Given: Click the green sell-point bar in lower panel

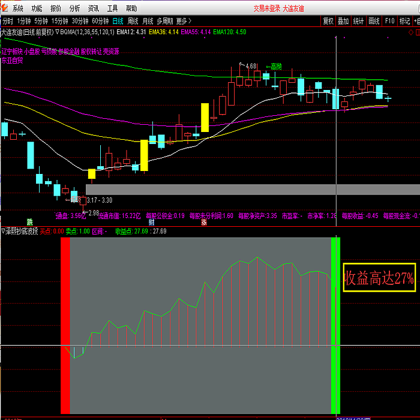Looking at the screenshot, I should (x=335, y=325).
